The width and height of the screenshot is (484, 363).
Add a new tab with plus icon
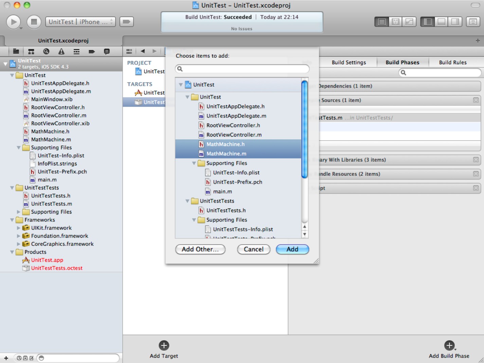coord(478,40)
